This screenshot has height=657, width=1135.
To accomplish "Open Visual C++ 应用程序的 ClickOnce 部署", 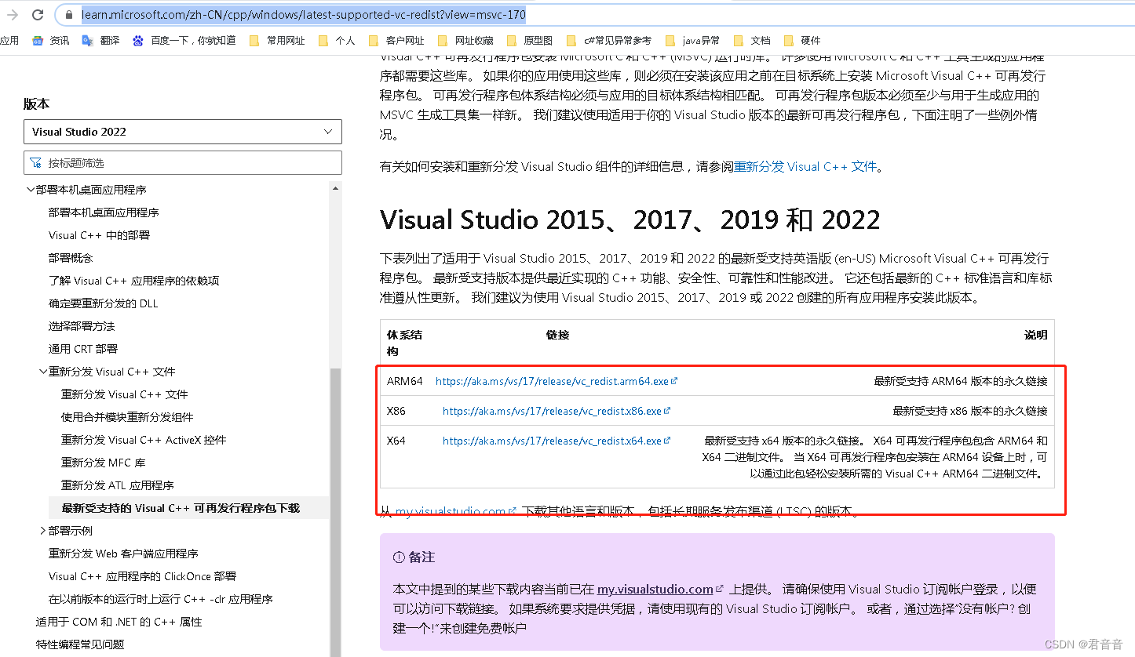I will point(142,576).
